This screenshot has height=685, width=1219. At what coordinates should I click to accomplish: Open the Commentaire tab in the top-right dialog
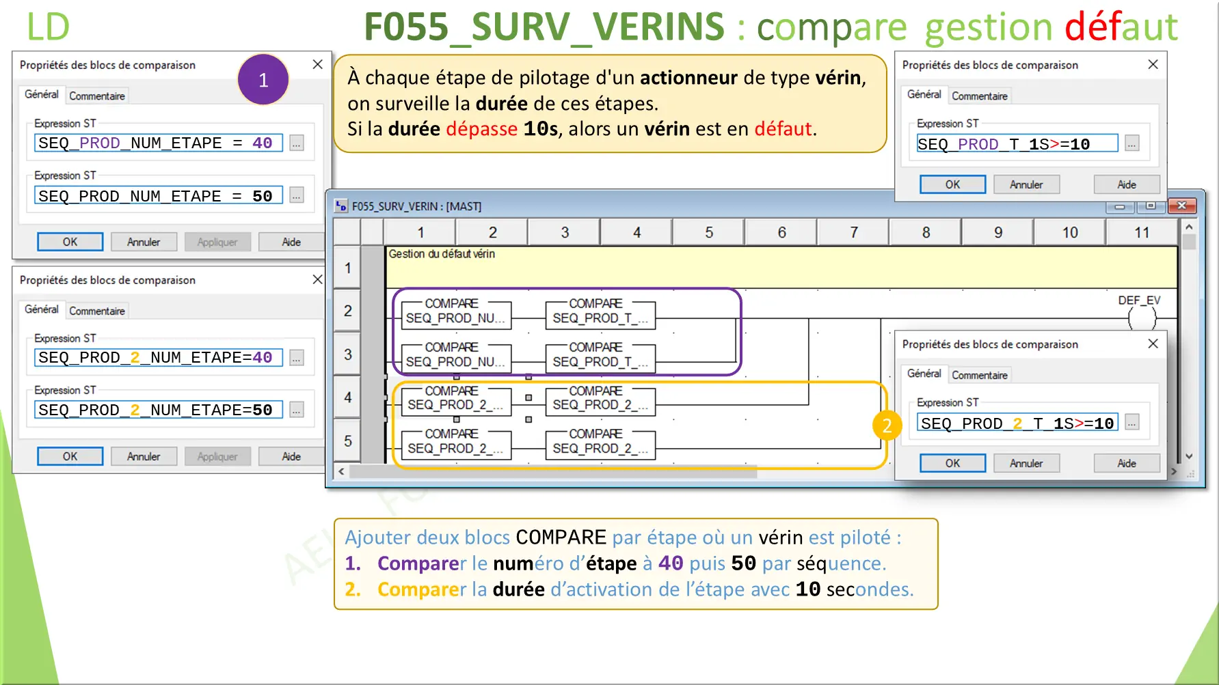[980, 96]
